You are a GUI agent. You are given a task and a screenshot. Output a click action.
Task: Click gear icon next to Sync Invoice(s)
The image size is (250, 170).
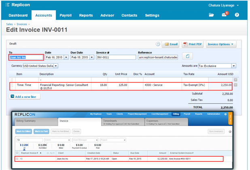(x=230, y=132)
